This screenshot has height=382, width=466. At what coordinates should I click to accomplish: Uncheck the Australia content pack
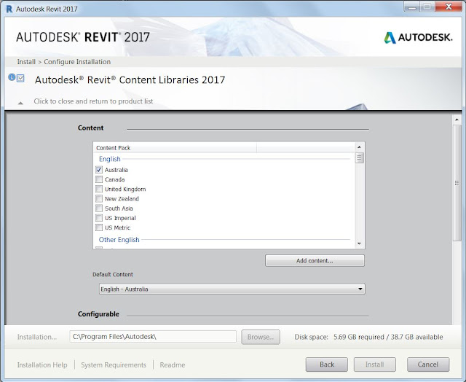pyautogui.click(x=99, y=170)
